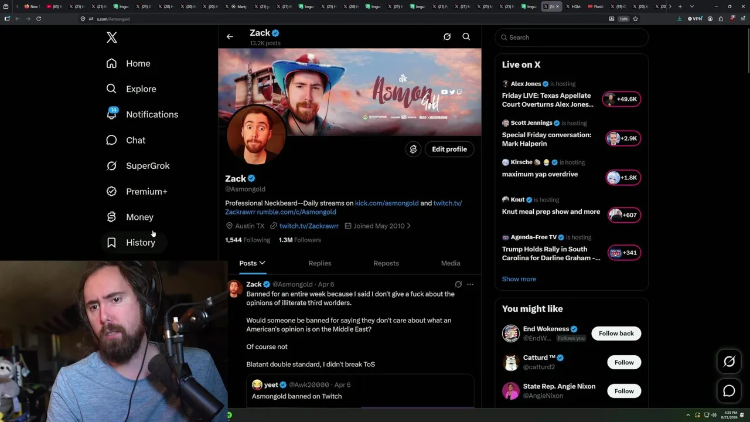This screenshot has height=422, width=750.
Task: Join Scott Jennings live +2.9K
Action: pos(623,138)
